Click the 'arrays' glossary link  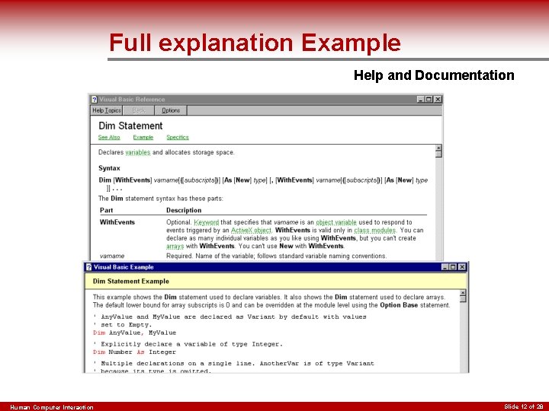click(175, 246)
